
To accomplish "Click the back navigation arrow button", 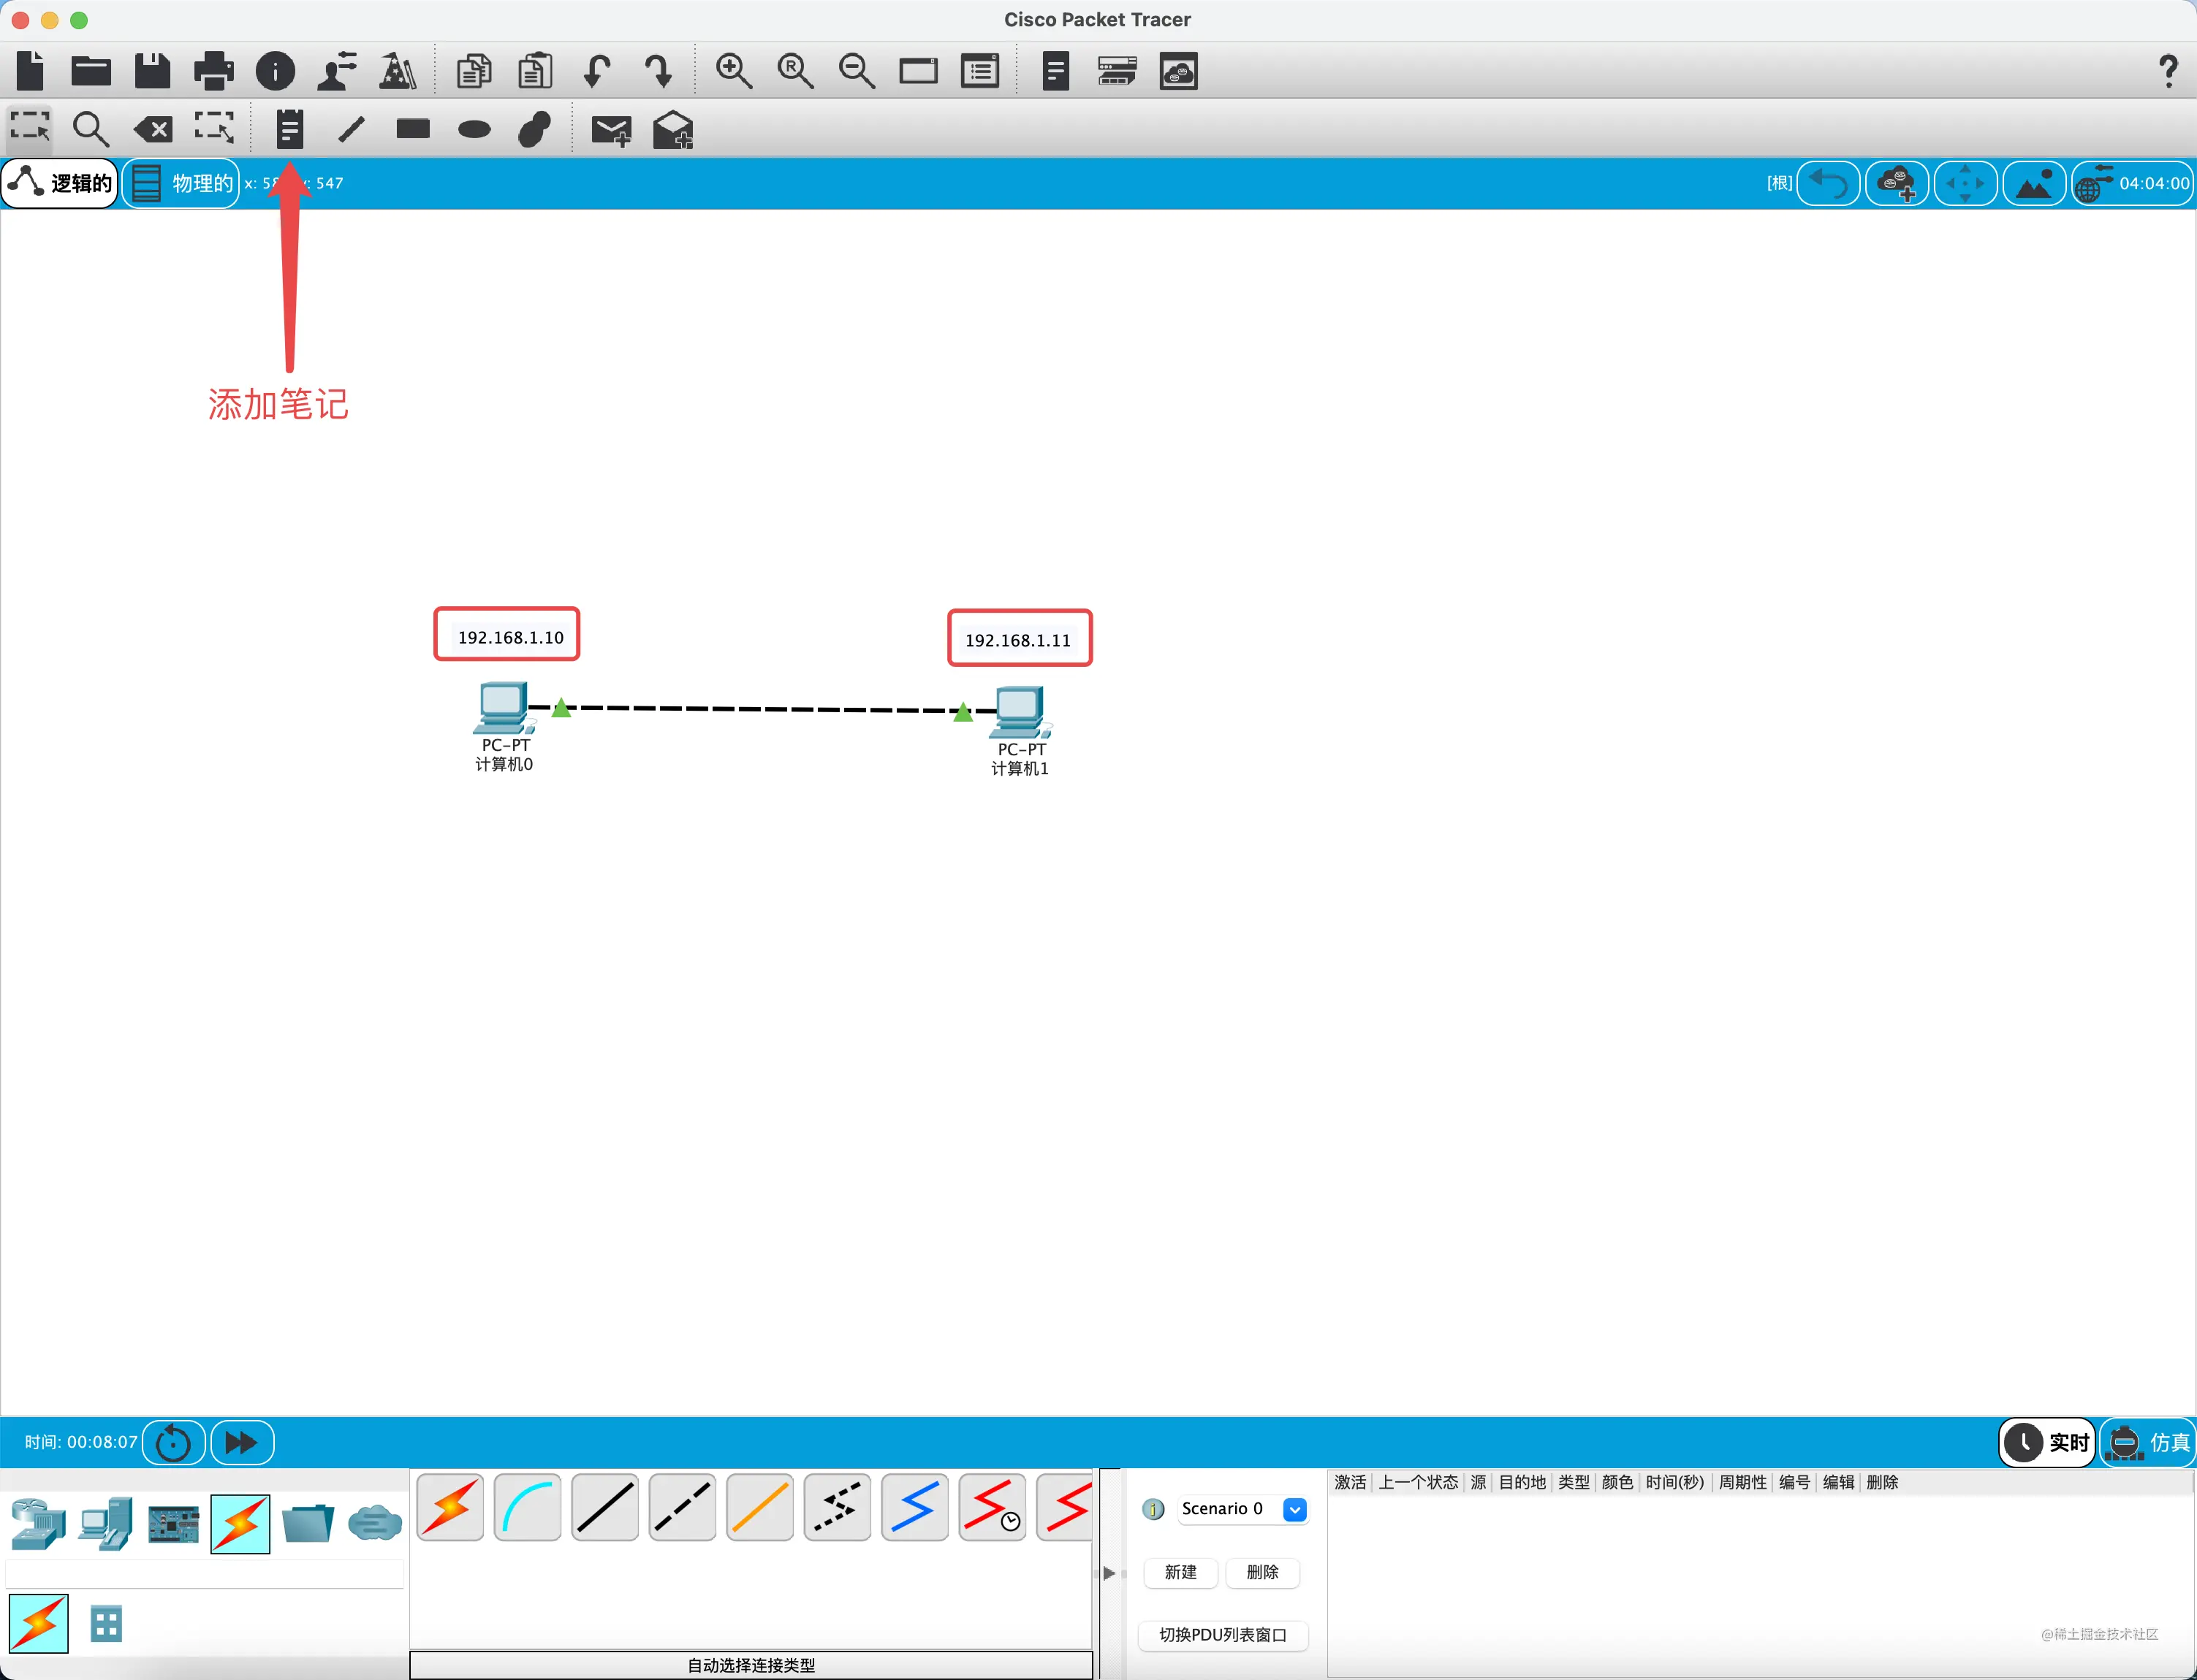I will [1828, 183].
